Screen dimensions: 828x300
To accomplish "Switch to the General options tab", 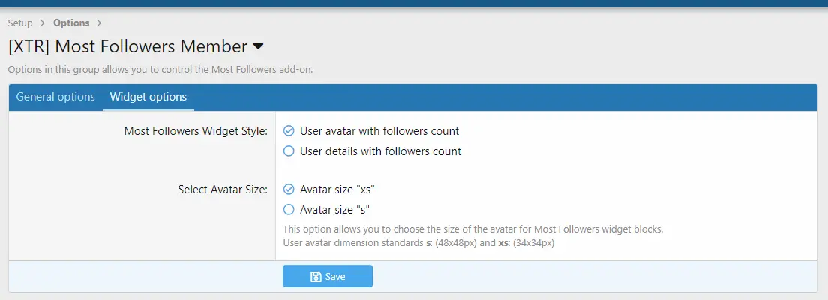I will click(x=55, y=97).
